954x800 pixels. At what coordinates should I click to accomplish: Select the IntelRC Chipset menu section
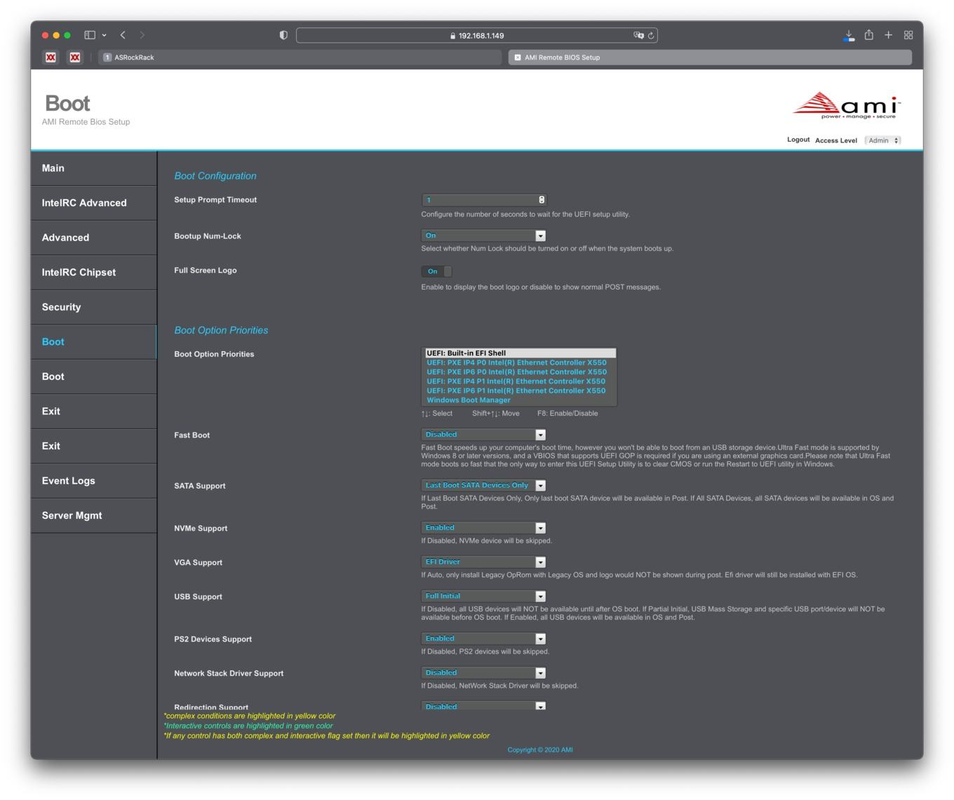point(93,273)
